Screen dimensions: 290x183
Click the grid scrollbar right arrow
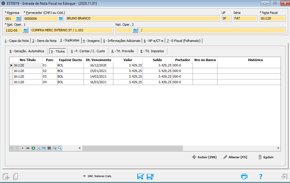pyautogui.click(x=278, y=148)
